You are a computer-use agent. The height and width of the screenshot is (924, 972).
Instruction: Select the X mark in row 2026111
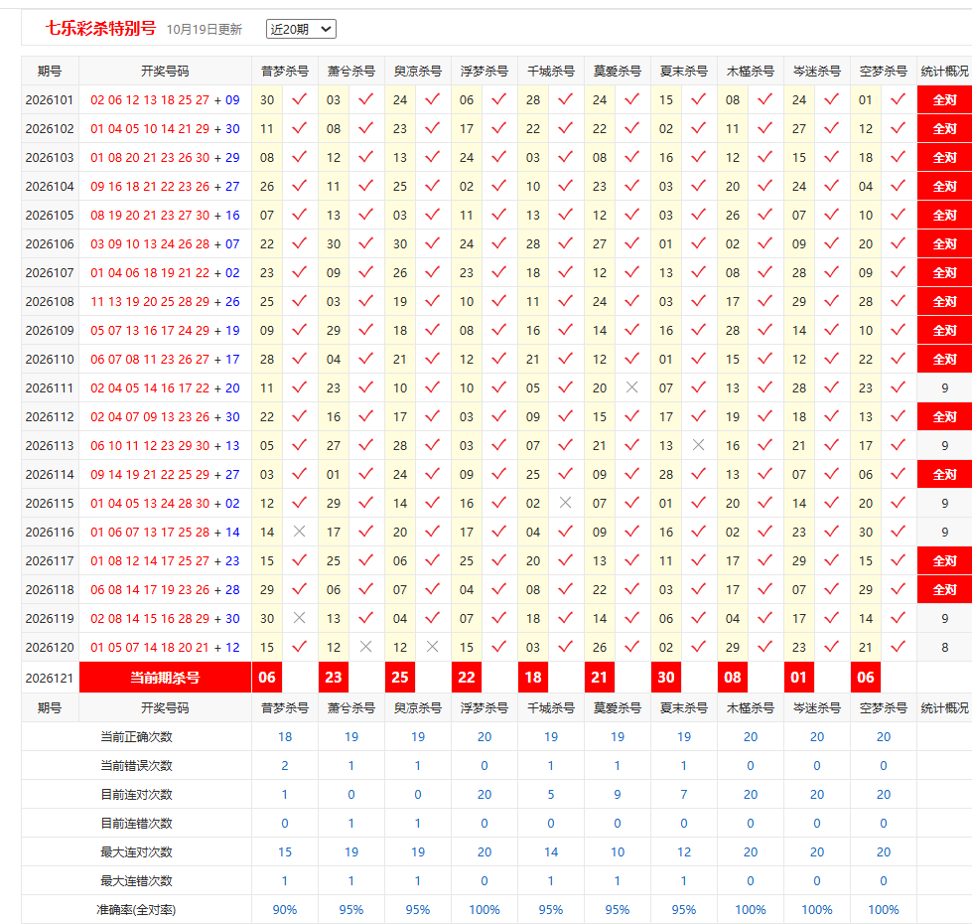click(631, 387)
